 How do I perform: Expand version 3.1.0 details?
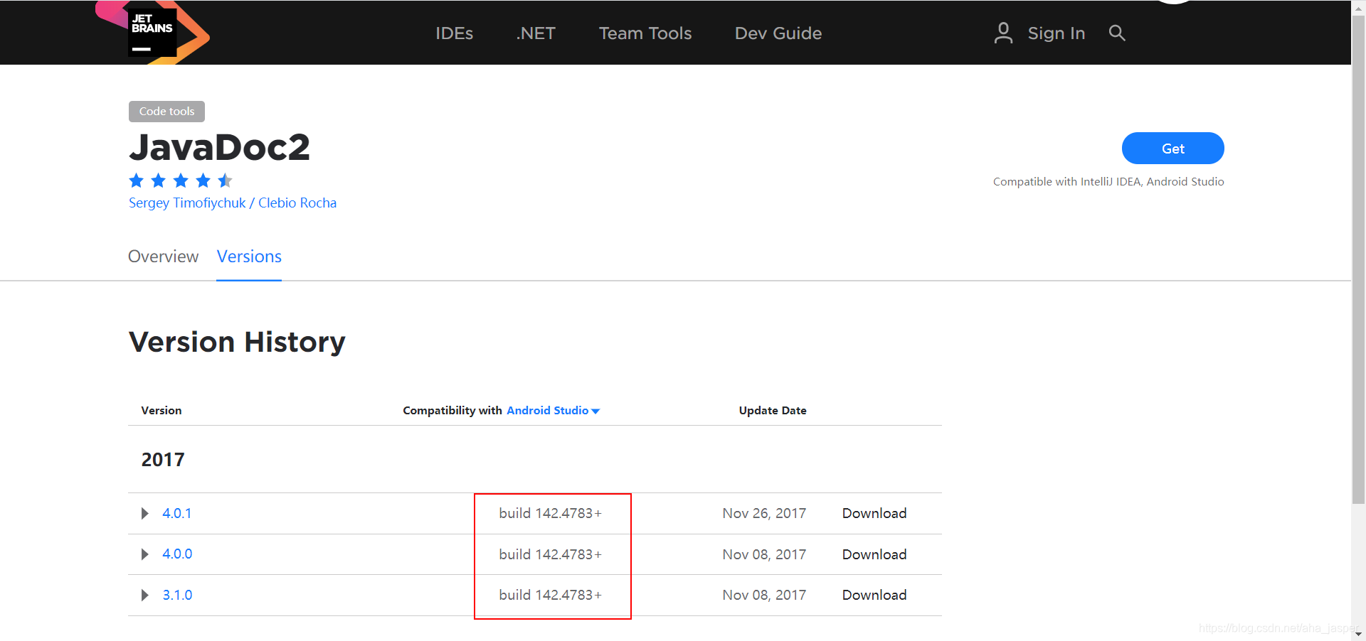coord(145,596)
